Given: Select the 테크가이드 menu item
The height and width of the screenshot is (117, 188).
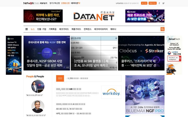Looking at the screenshot, I should [x=64, y=29].
